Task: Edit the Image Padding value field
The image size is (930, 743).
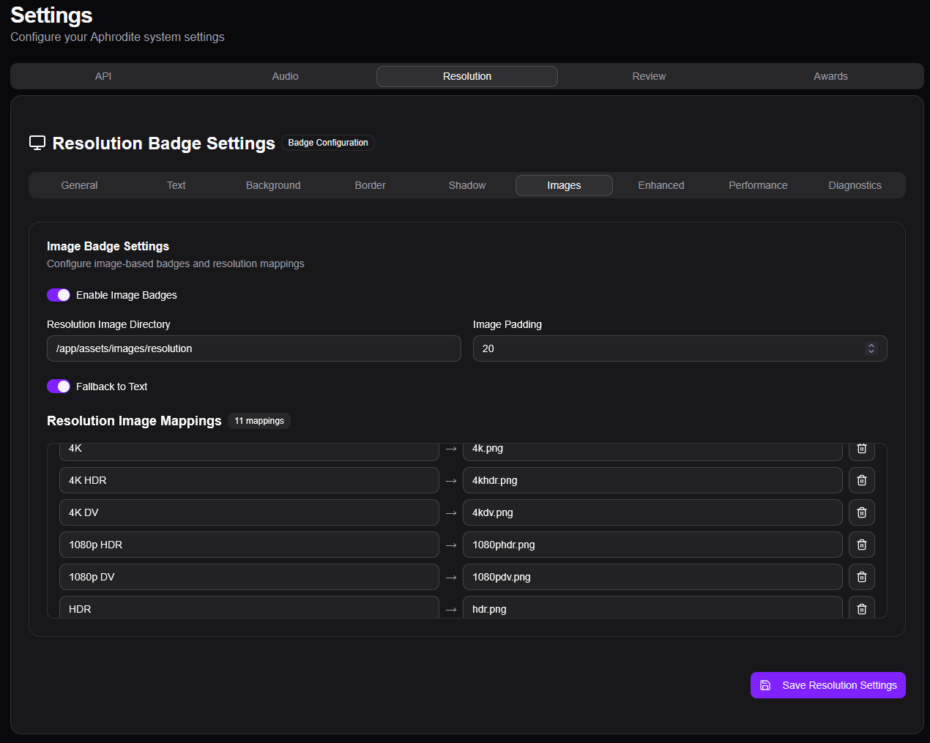Action: pyautogui.click(x=680, y=348)
